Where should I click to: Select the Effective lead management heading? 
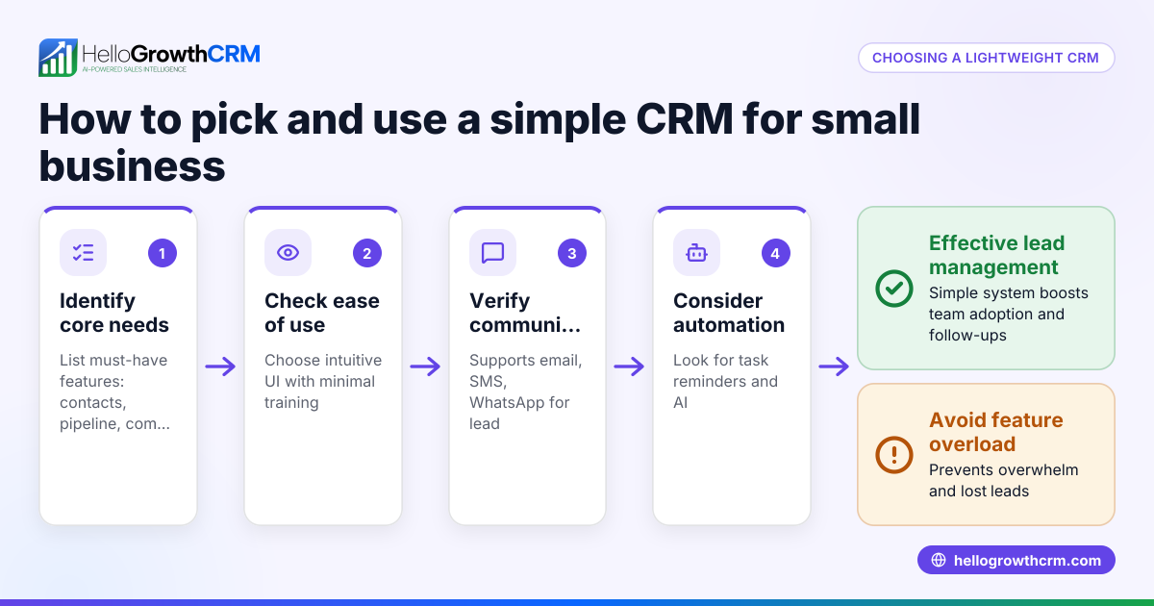pos(997,255)
